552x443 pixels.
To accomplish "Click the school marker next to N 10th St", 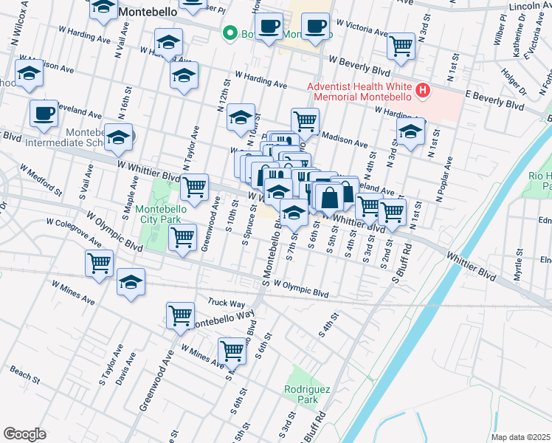I will (241, 120).
